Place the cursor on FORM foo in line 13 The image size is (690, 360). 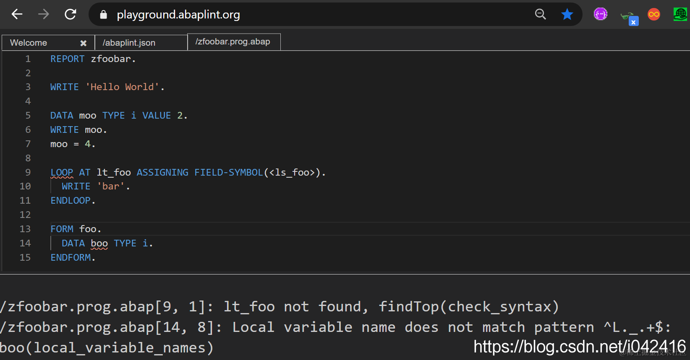[x=76, y=229]
